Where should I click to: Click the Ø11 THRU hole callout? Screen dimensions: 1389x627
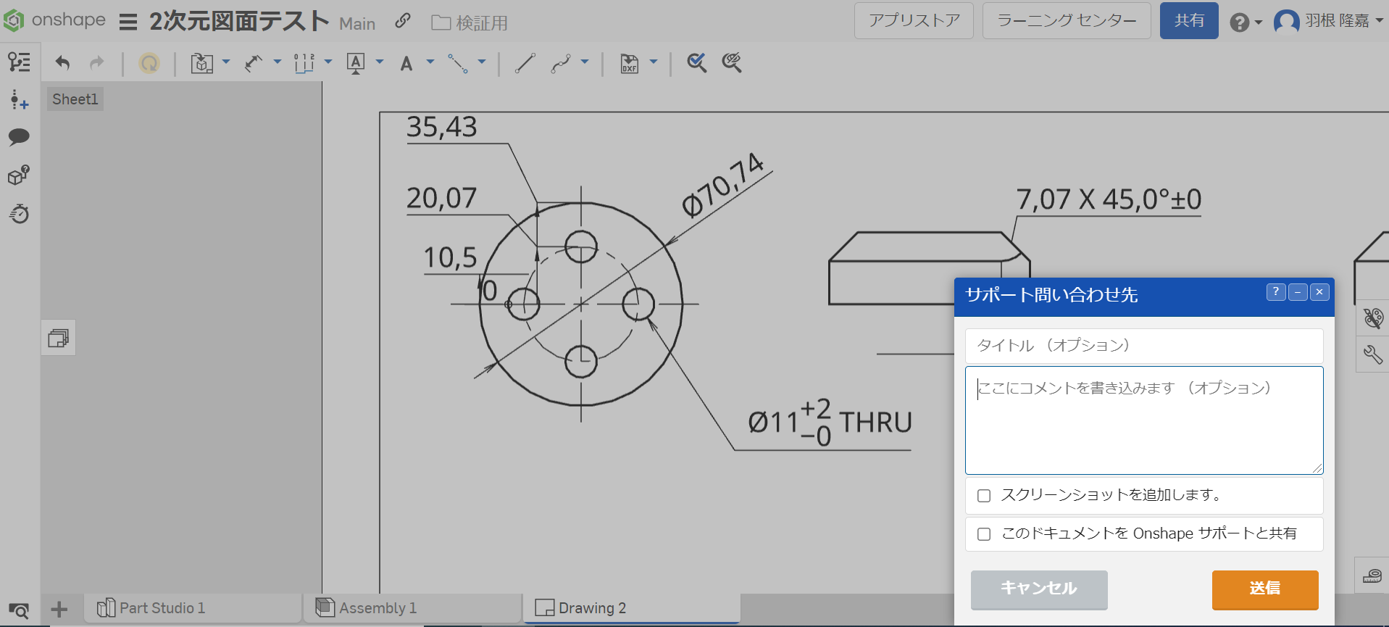pos(830,422)
